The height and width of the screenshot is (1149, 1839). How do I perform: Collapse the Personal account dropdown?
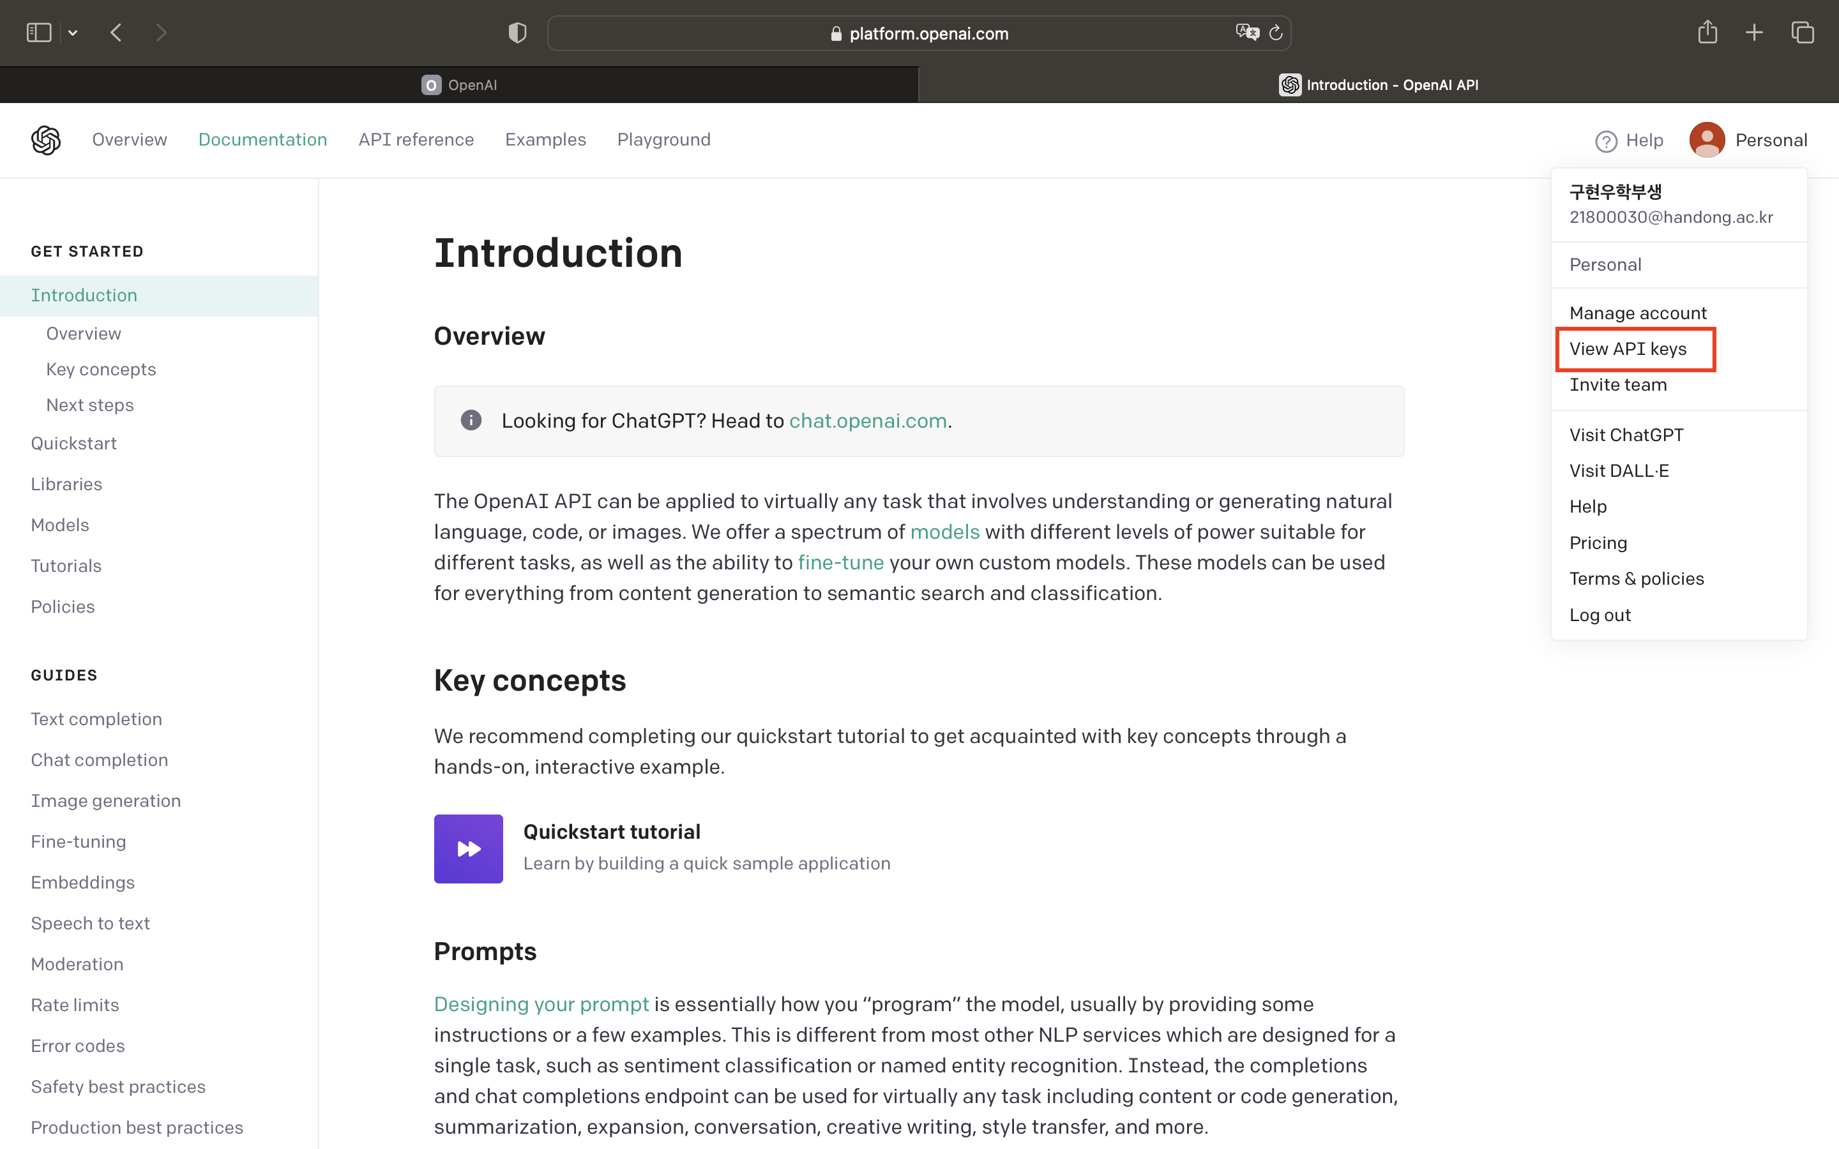tap(1748, 140)
